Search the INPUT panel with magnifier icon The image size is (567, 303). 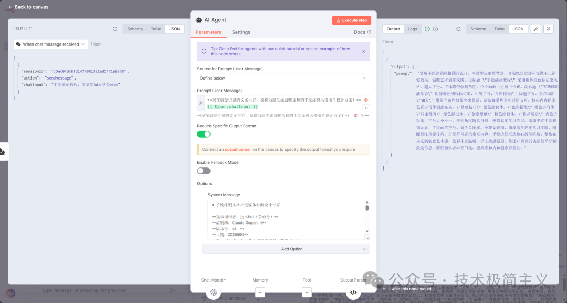tap(115, 29)
